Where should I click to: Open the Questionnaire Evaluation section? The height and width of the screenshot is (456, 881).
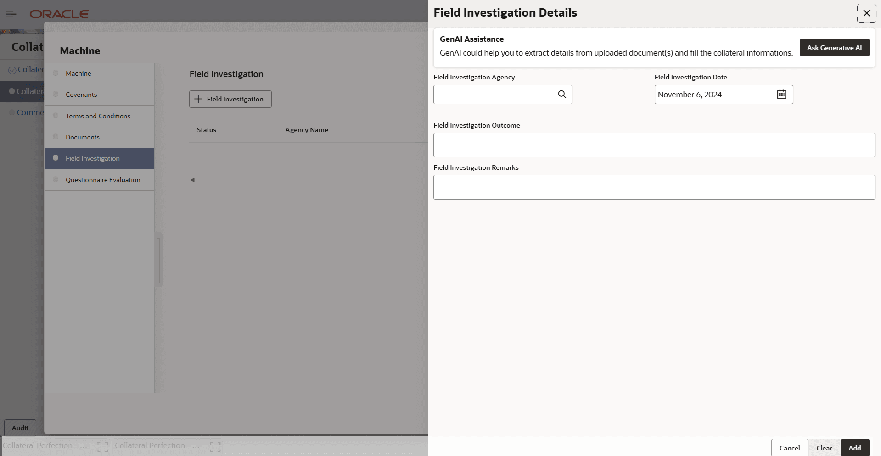[103, 179]
